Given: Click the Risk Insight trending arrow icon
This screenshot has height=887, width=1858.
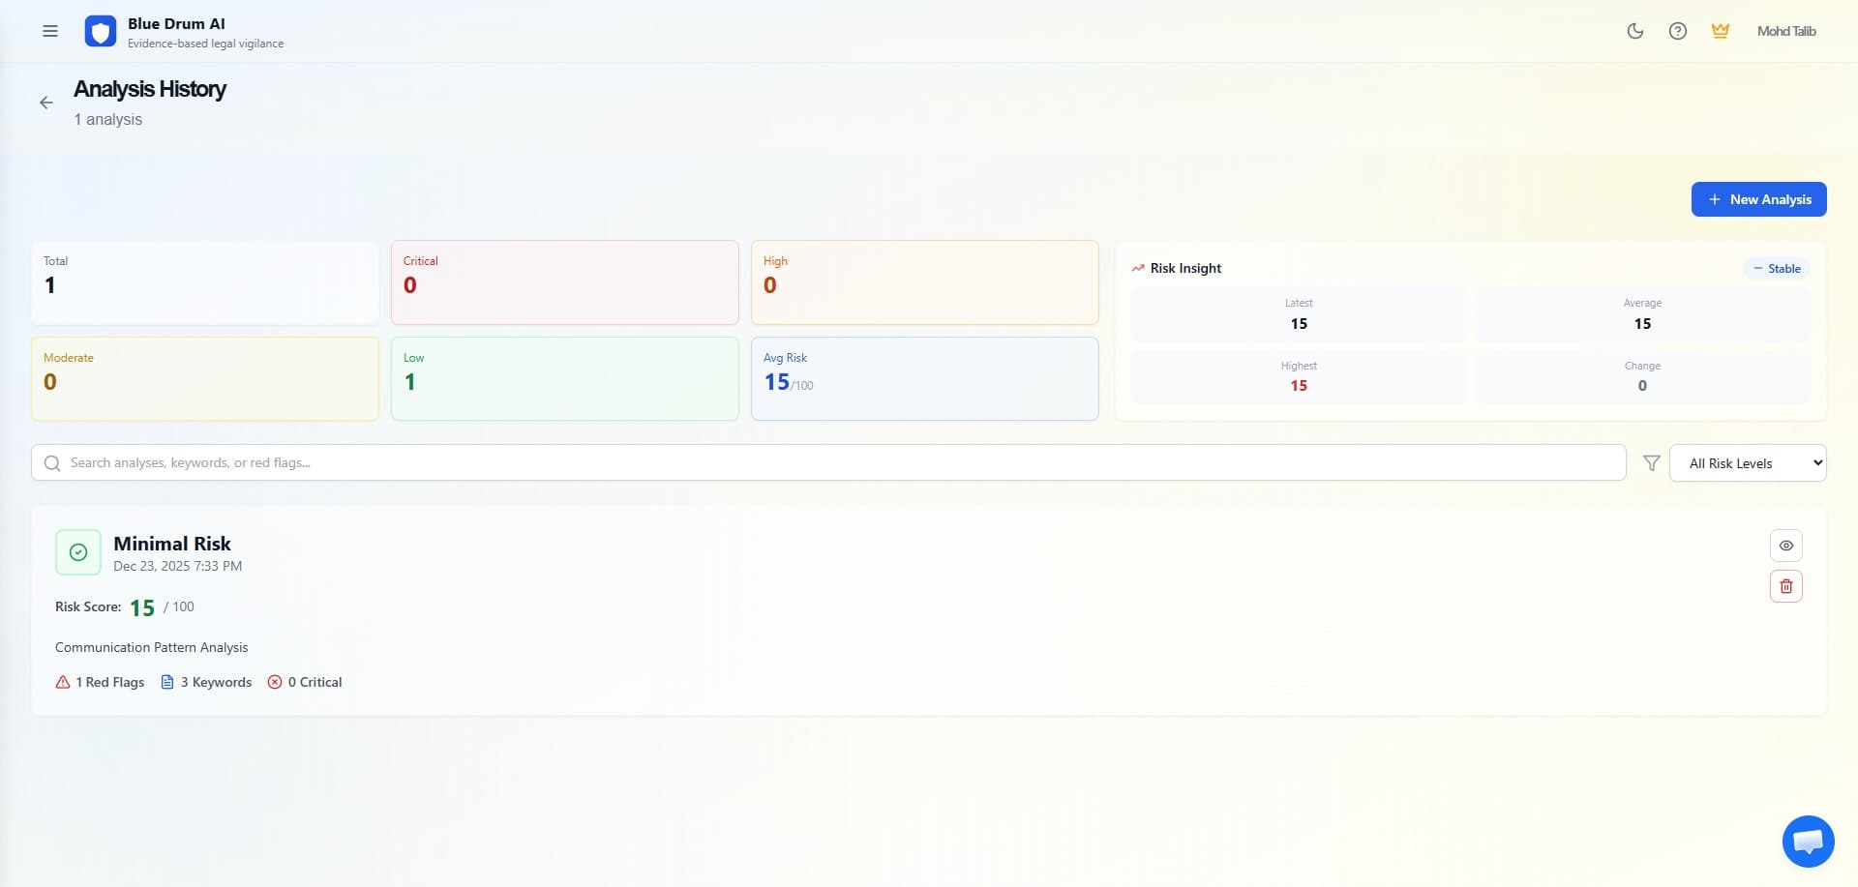Looking at the screenshot, I should pos(1137,267).
